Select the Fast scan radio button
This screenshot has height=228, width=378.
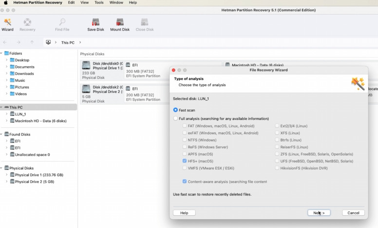(175, 110)
